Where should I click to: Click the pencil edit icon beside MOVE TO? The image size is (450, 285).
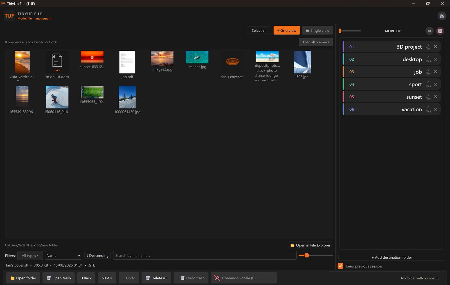[x=429, y=31]
